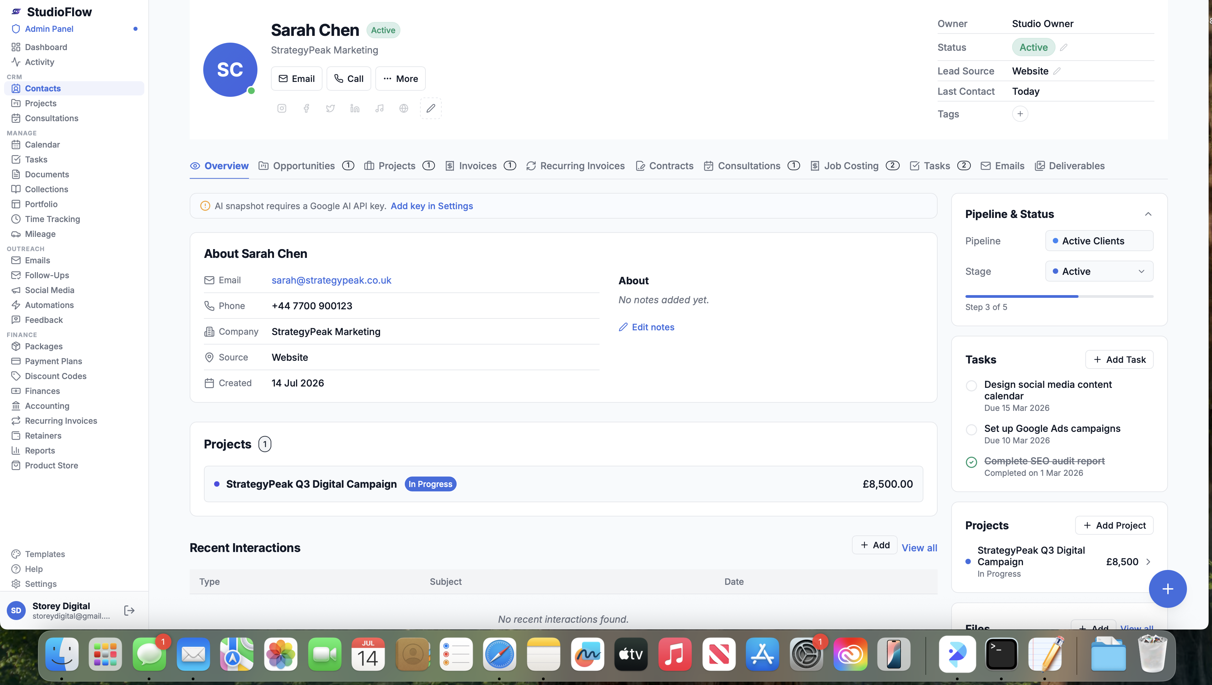Viewport: 1212px width, 685px height.
Task: Uncheck the completed SEO audit report task
Action: pyautogui.click(x=971, y=462)
